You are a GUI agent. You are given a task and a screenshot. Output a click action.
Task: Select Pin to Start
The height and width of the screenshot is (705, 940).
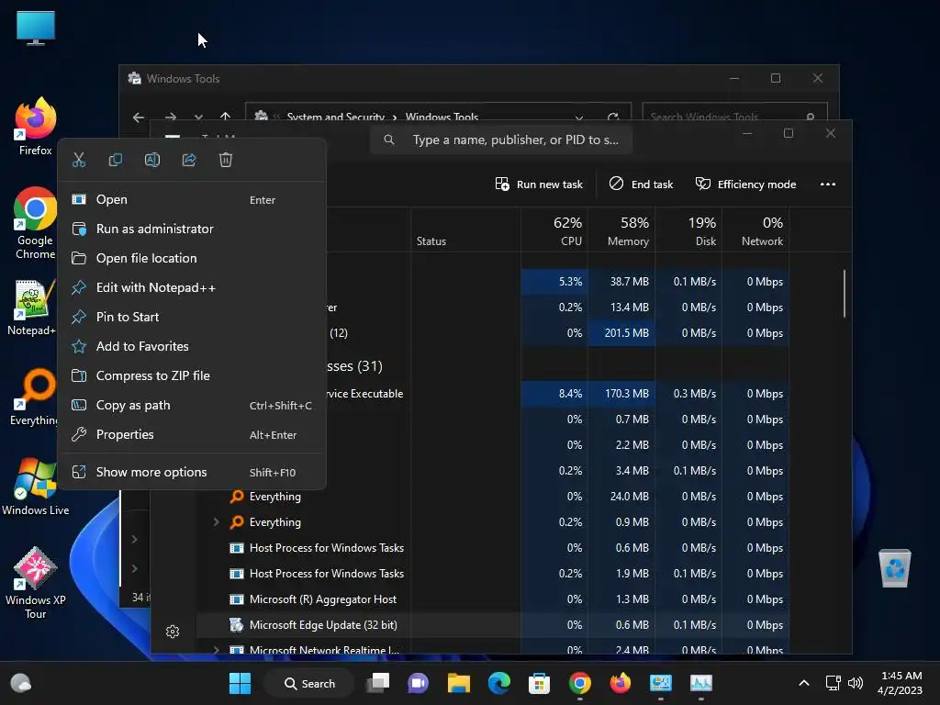click(x=192, y=317)
